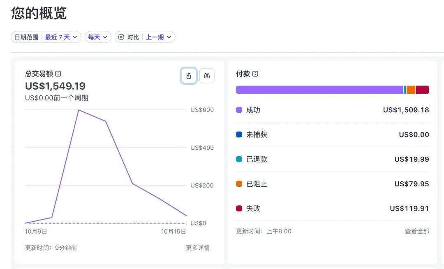The width and height of the screenshot is (444, 269).
Task: Click the 已退款 row label
Action: click(x=257, y=159)
